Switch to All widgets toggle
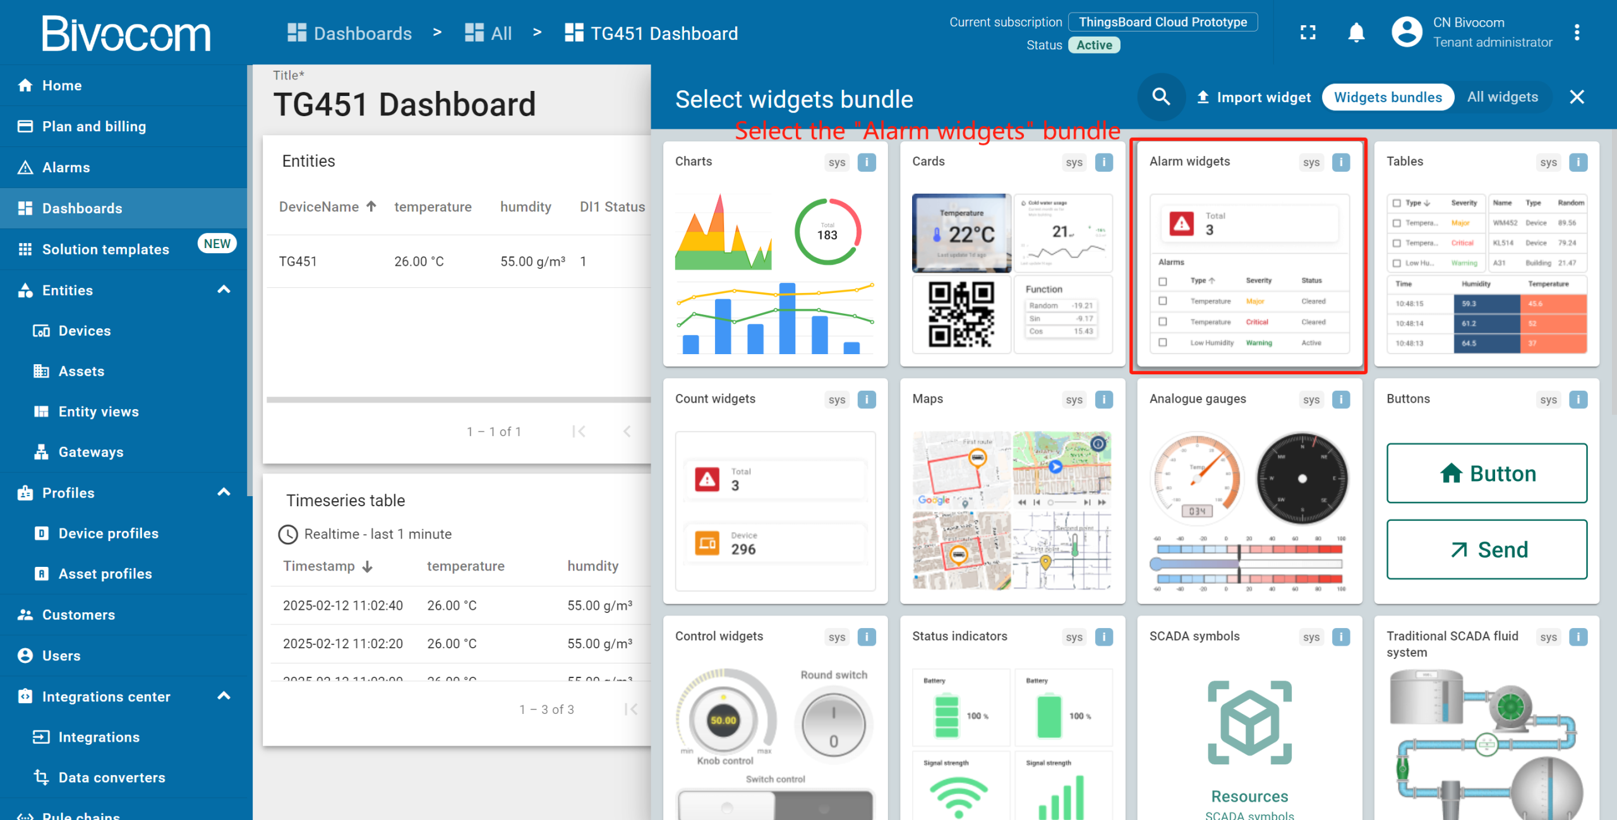 (1502, 97)
